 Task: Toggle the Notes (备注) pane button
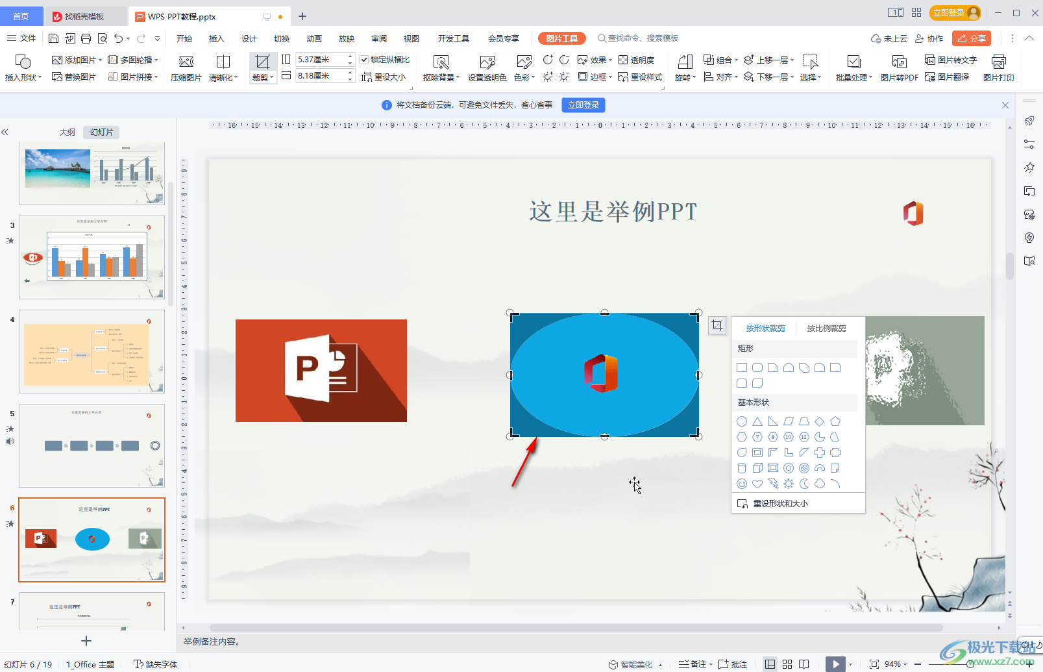coord(693,664)
